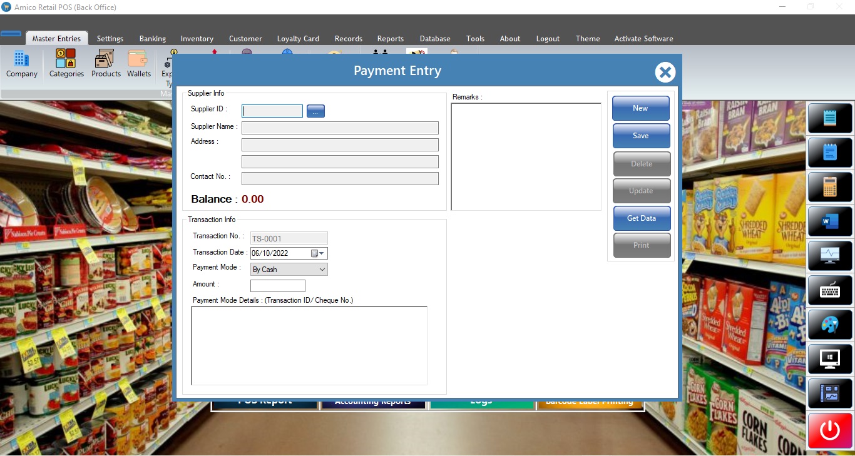Open the Company master entry
855x456 pixels.
22,64
